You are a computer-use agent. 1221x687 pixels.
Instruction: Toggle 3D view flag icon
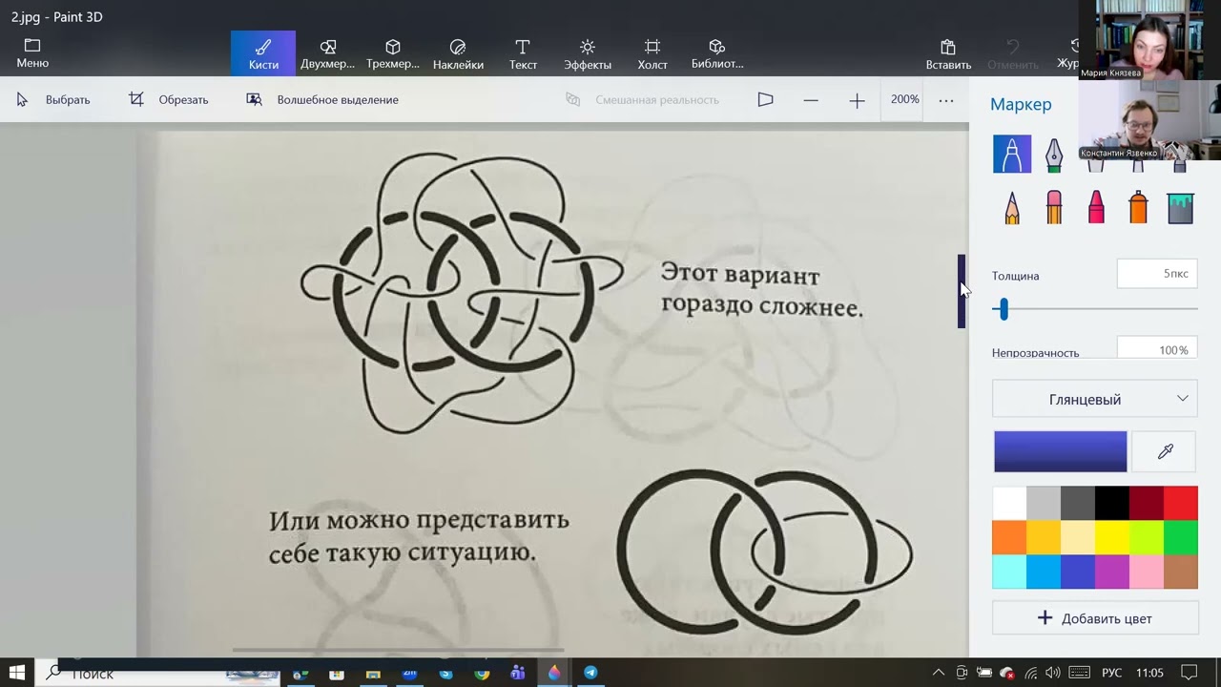point(765,99)
